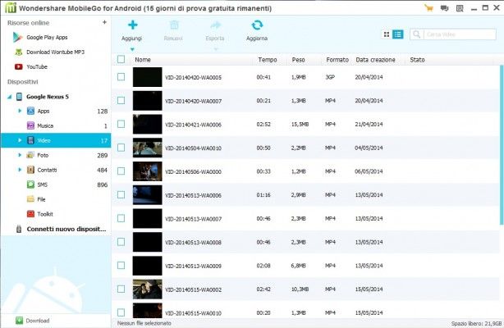The height and width of the screenshot is (328, 504).
Task: Select file name VID-20140515-WA0010
Action: click(x=193, y=313)
